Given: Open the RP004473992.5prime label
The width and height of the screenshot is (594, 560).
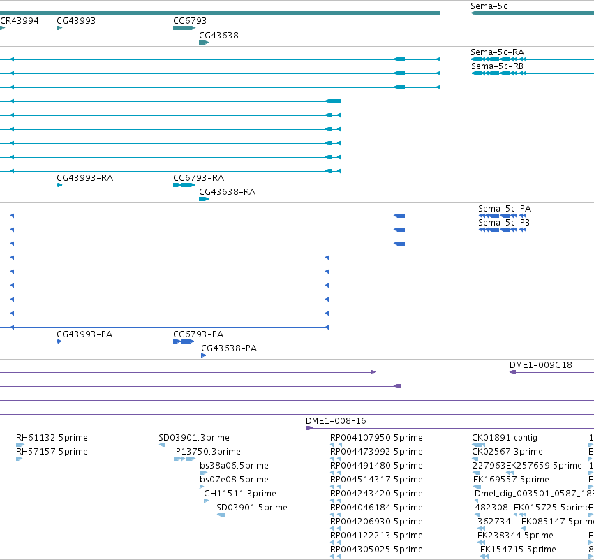Looking at the screenshot, I should (376, 452).
